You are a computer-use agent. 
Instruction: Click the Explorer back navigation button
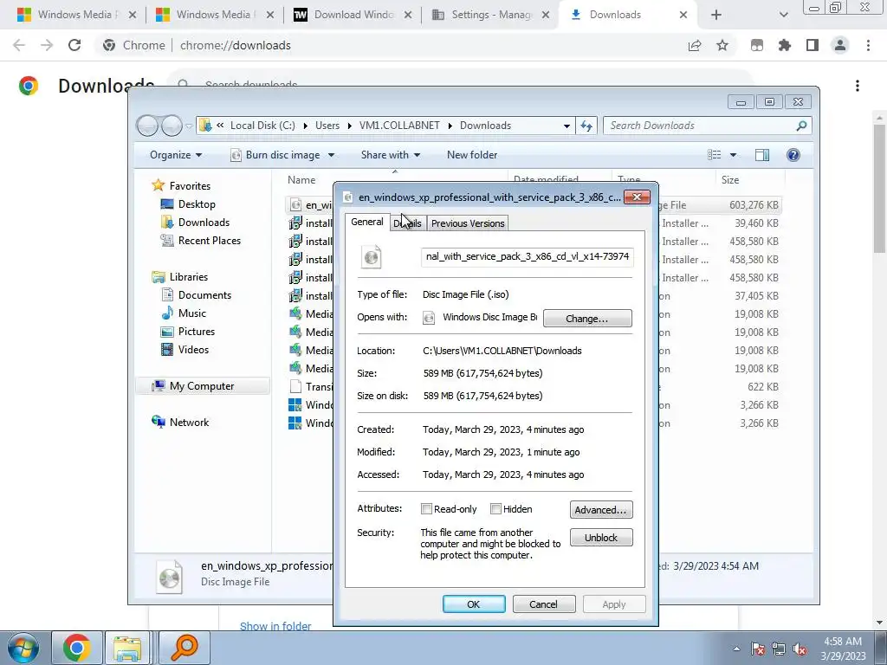click(x=147, y=126)
